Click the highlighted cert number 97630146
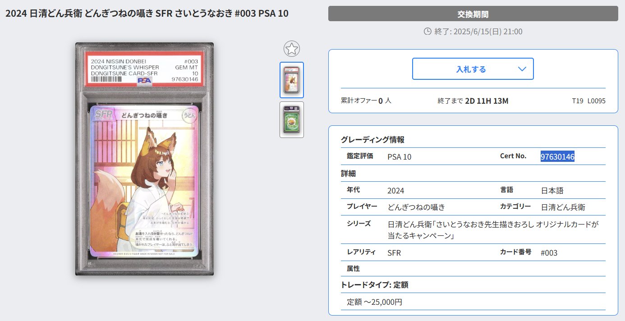 coord(557,156)
